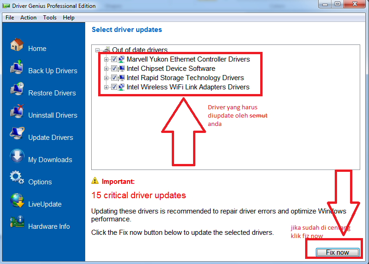Image resolution: width=369 pixels, height=264 pixels.
Task: Open Options in the sidebar
Action: tap(40, 182)
